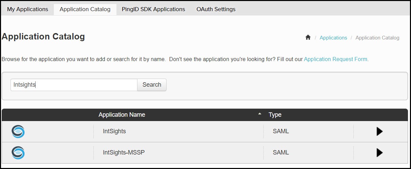411x169 pixels.
Task: Click the home icon in breadcrumb
Action: pyautogui.click(x=308, y=37)
